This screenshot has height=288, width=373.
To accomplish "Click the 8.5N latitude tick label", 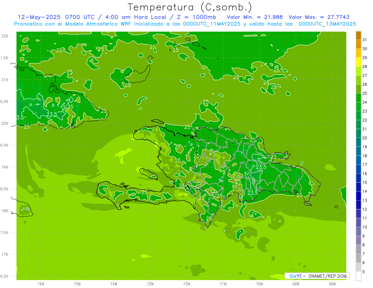I will click(x=5, y=189).
